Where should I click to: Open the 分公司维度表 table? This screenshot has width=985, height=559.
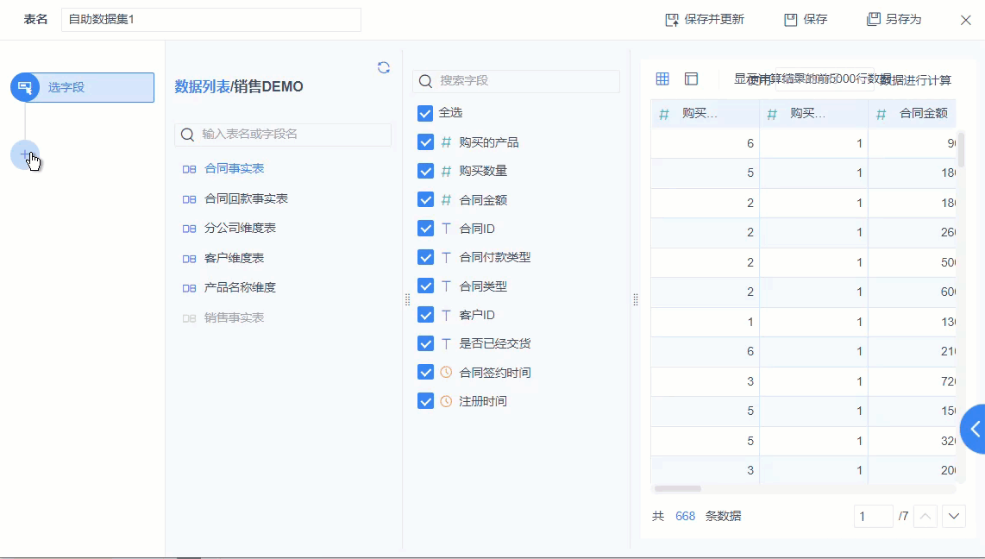tap(240, 229)
